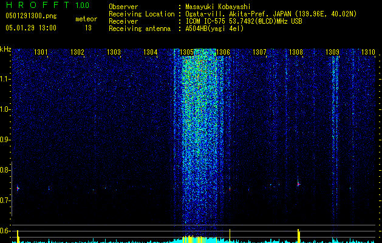Click the kHz axis unit label
The width and height of the screenshot is (382, 243).
point(5,49)
